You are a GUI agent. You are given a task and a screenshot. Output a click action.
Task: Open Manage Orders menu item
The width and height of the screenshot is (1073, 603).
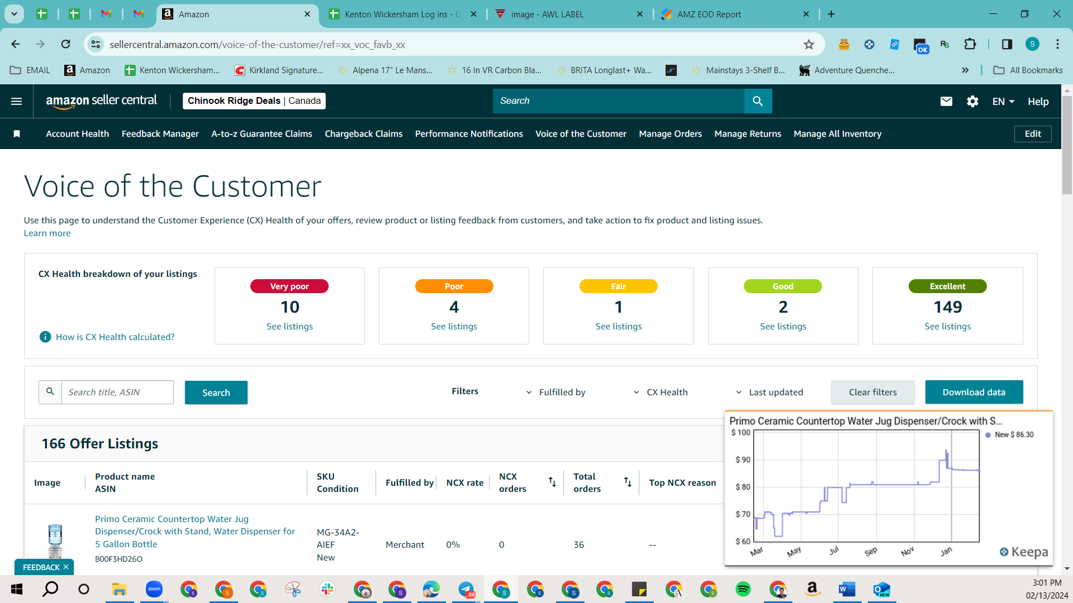(670, 134)
